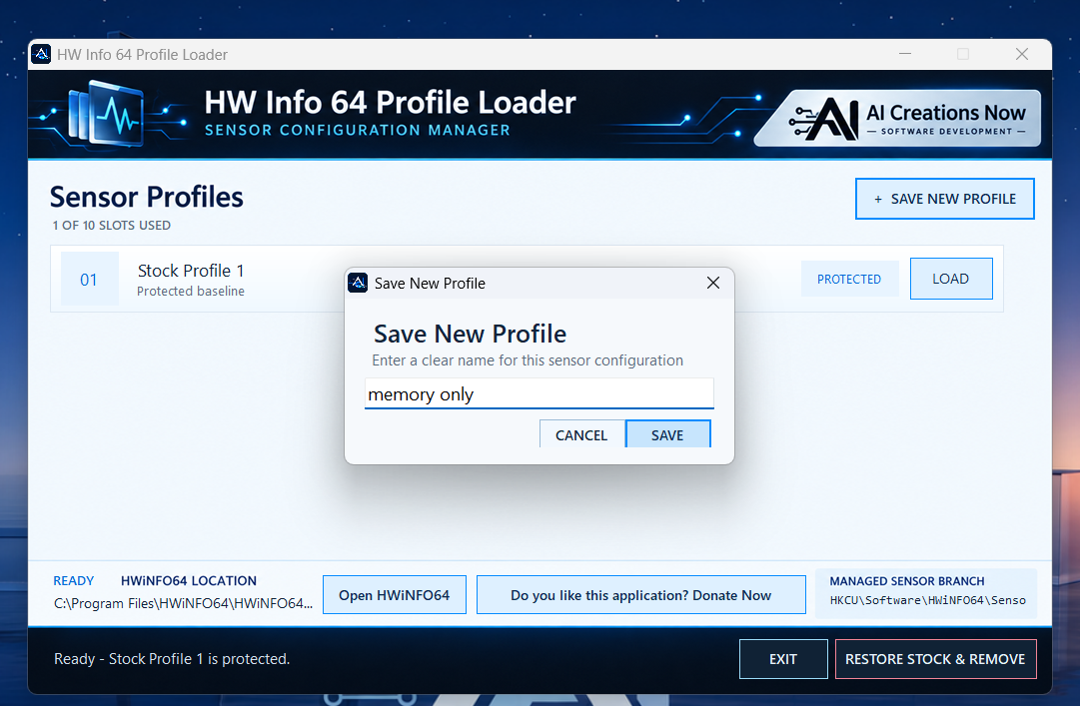Click the SAVE button in the dialog
1080x706 pixels.
click(x=667, y=434)
